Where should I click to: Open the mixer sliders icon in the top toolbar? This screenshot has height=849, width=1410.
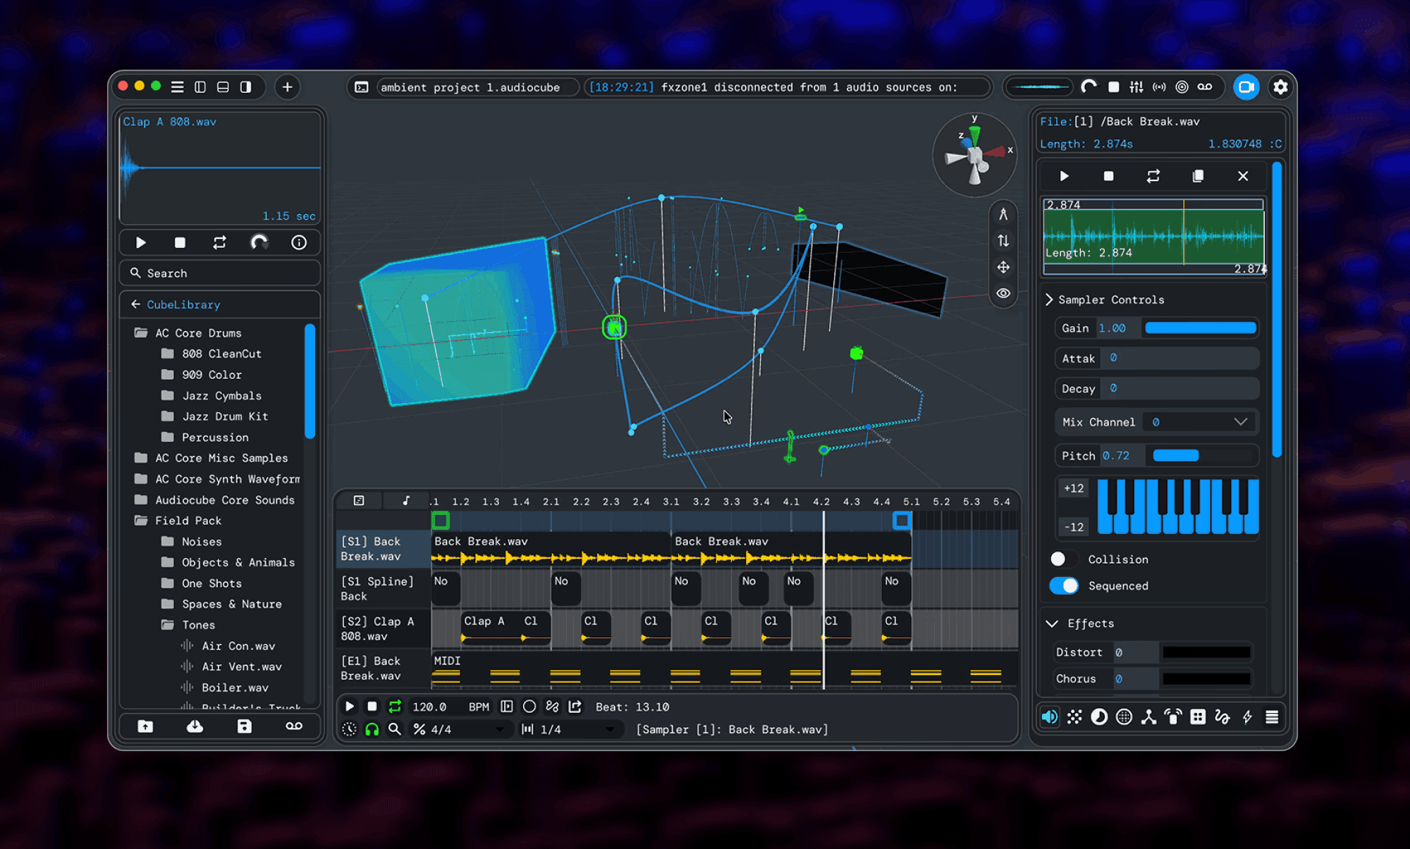coord(1136,87)
